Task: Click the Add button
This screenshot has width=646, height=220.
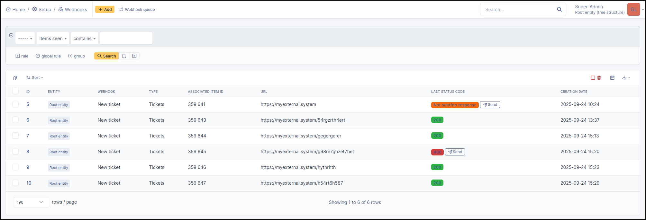Action: 105,10
